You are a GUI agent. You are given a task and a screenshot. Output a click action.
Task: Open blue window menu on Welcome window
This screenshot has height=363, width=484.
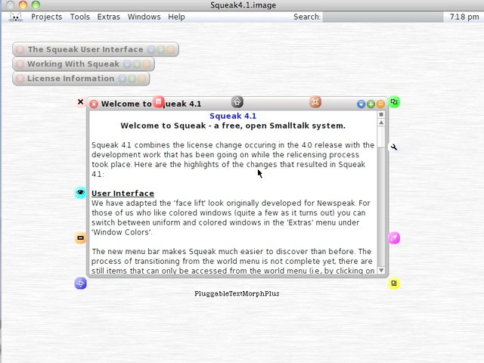point(361,104)
